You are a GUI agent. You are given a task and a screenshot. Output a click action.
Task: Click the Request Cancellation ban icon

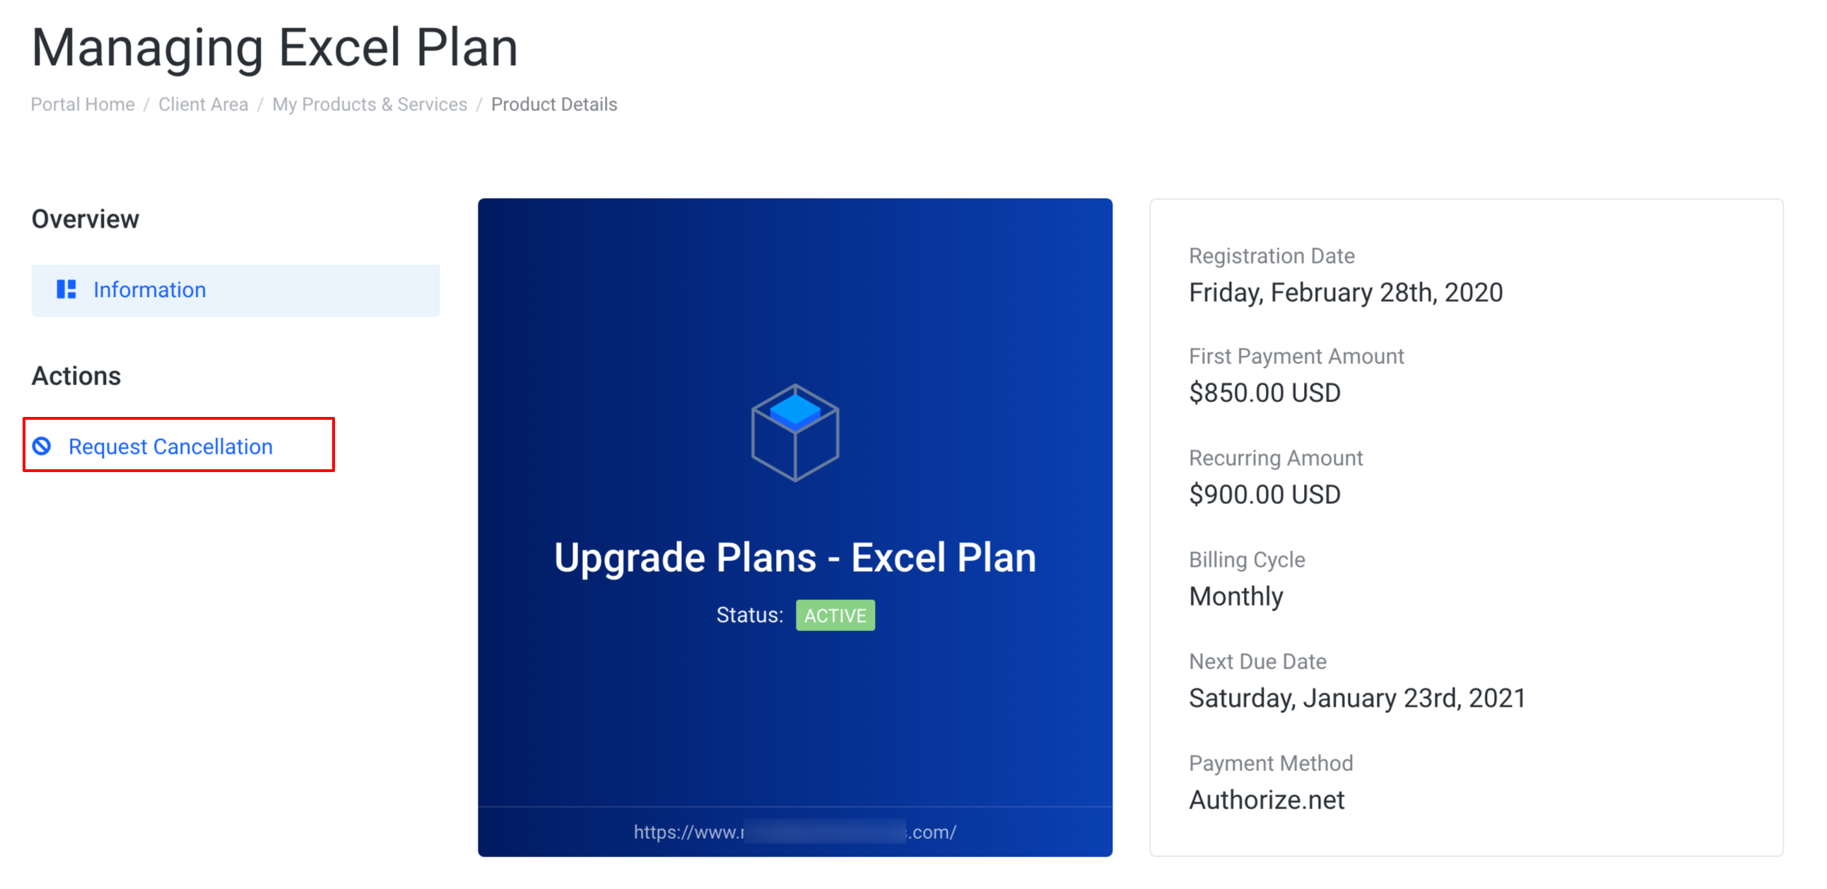tap(42, 446)
